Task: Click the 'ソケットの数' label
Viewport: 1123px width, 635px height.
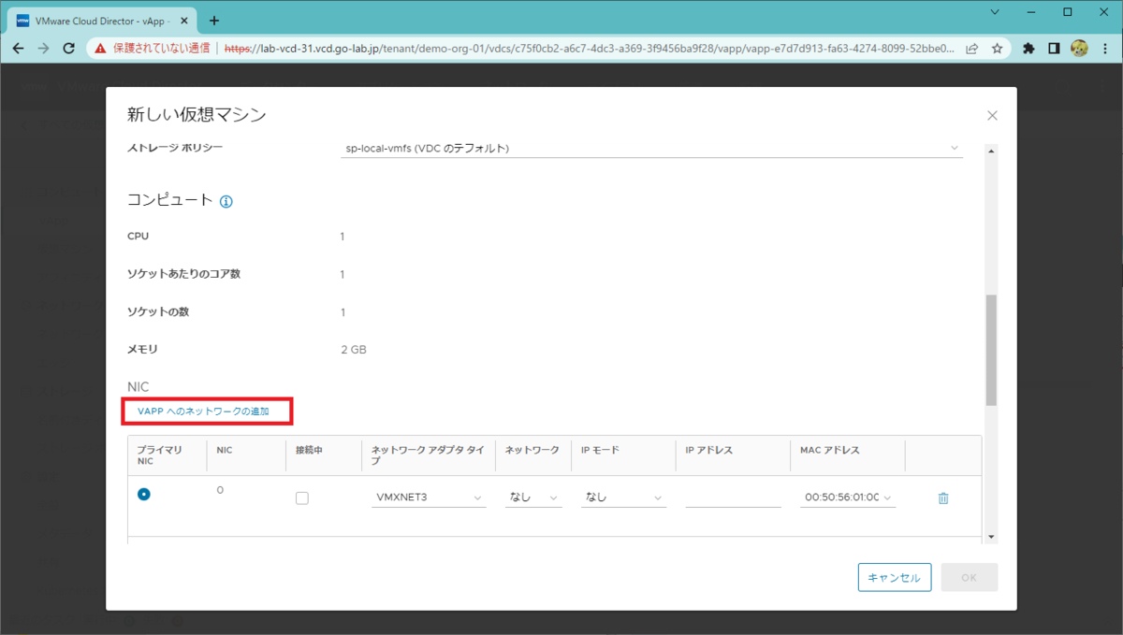Action: click(x=158, y=311)
